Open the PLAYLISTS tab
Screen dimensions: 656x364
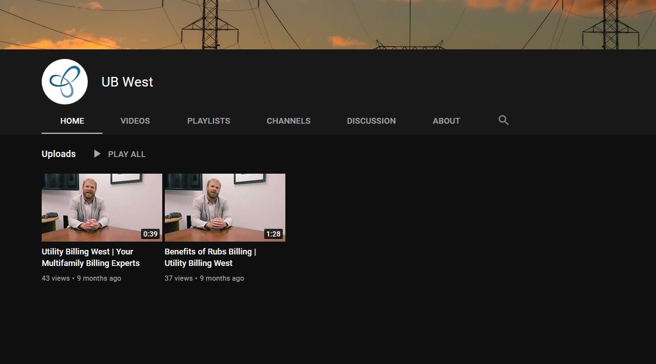(208, 120)
